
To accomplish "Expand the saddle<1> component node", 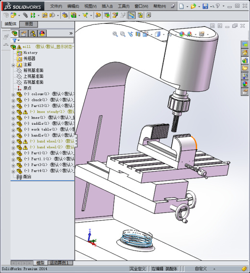I will tap(13, 124).
